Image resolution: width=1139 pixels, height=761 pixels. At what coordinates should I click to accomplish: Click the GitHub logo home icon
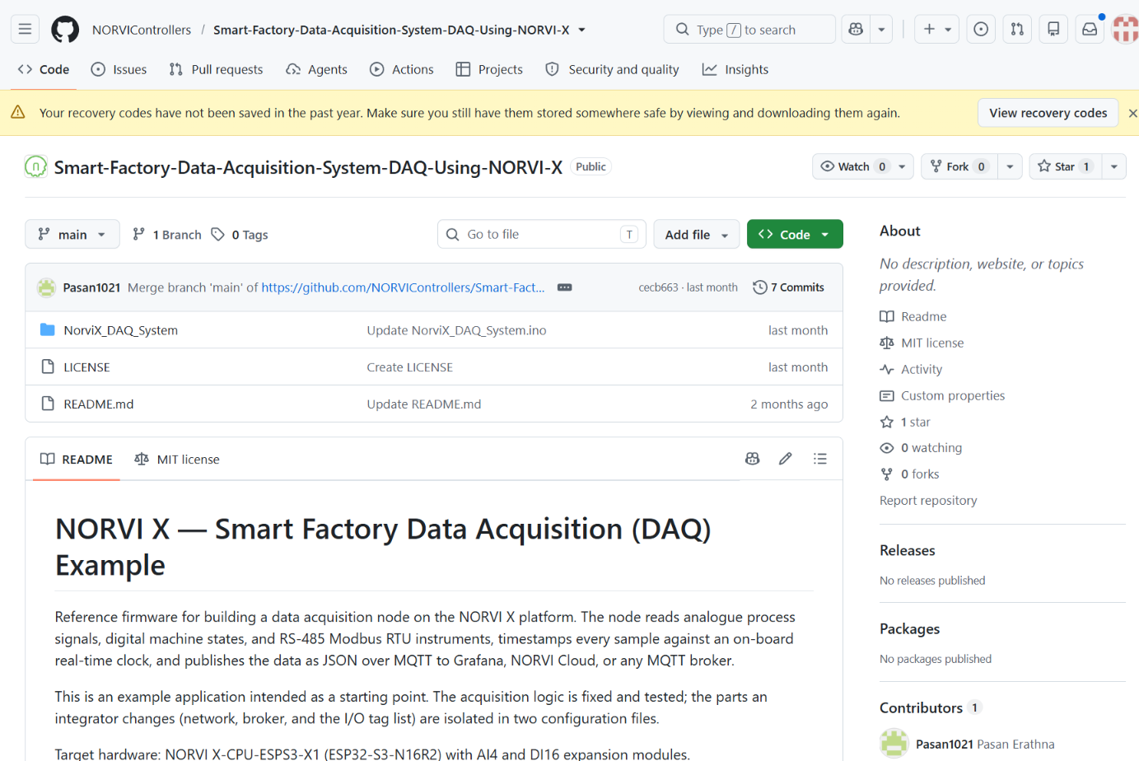pos(65,30)
